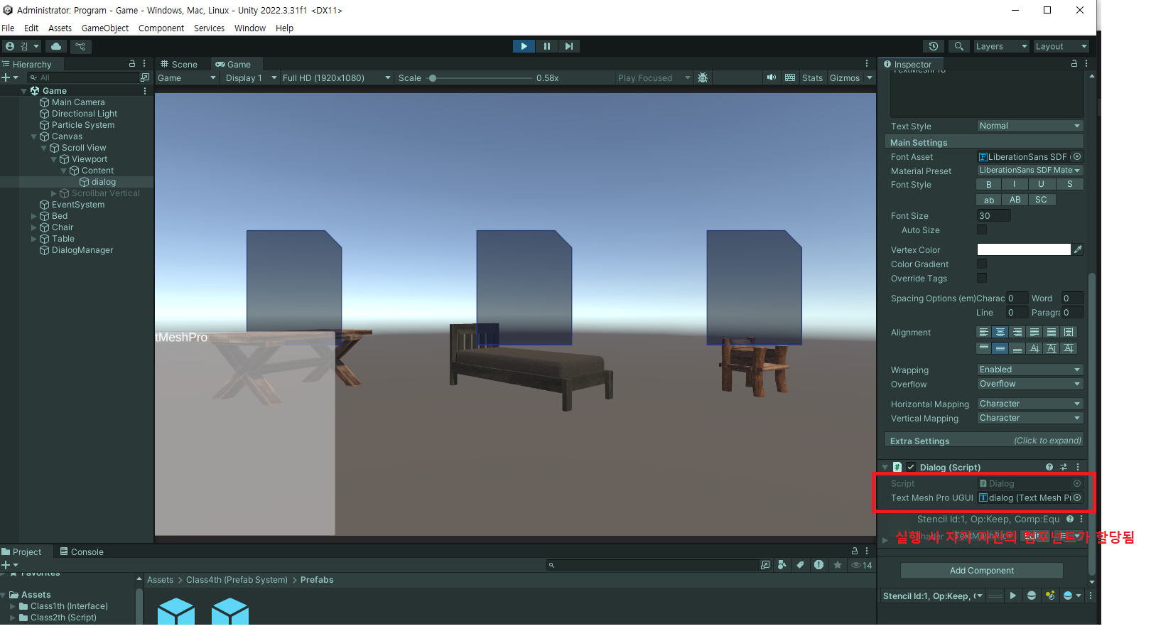Set top vertical alignment
The height and width of the screenshot is (641, 1151).
(x=983, y=348)
